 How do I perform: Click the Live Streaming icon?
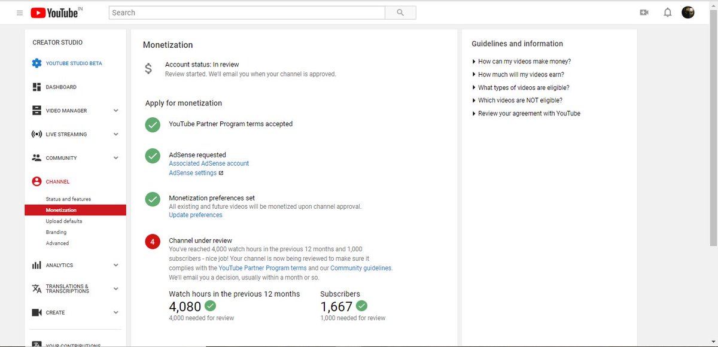click(x=36, y=134)
